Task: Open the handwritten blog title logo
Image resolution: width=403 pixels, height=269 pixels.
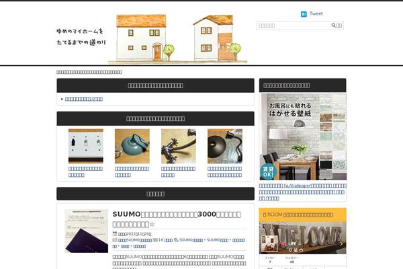Action: (81, 37)
